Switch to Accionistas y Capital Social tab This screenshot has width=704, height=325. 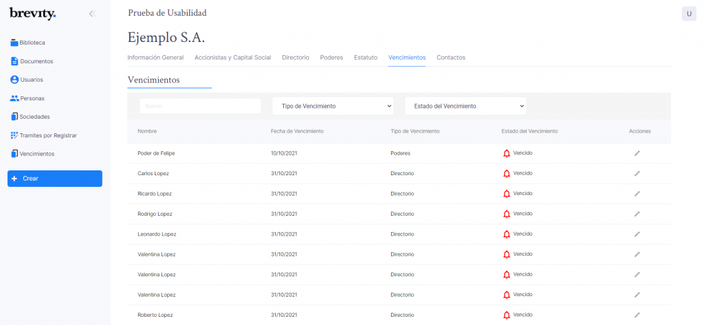[232, 58]
